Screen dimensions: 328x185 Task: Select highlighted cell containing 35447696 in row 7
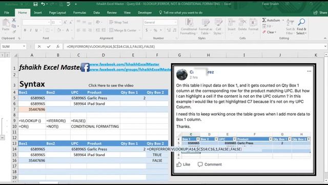[x=32, y=109]
